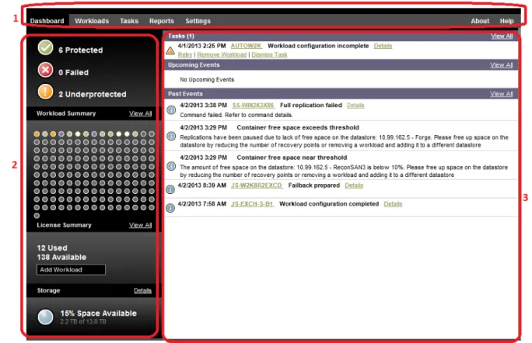
Task: Click the Remove Workload link
Action: coord(222,54)
